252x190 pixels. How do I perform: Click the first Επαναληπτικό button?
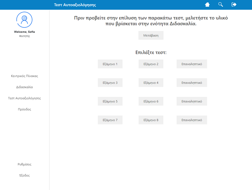(192, 64)
